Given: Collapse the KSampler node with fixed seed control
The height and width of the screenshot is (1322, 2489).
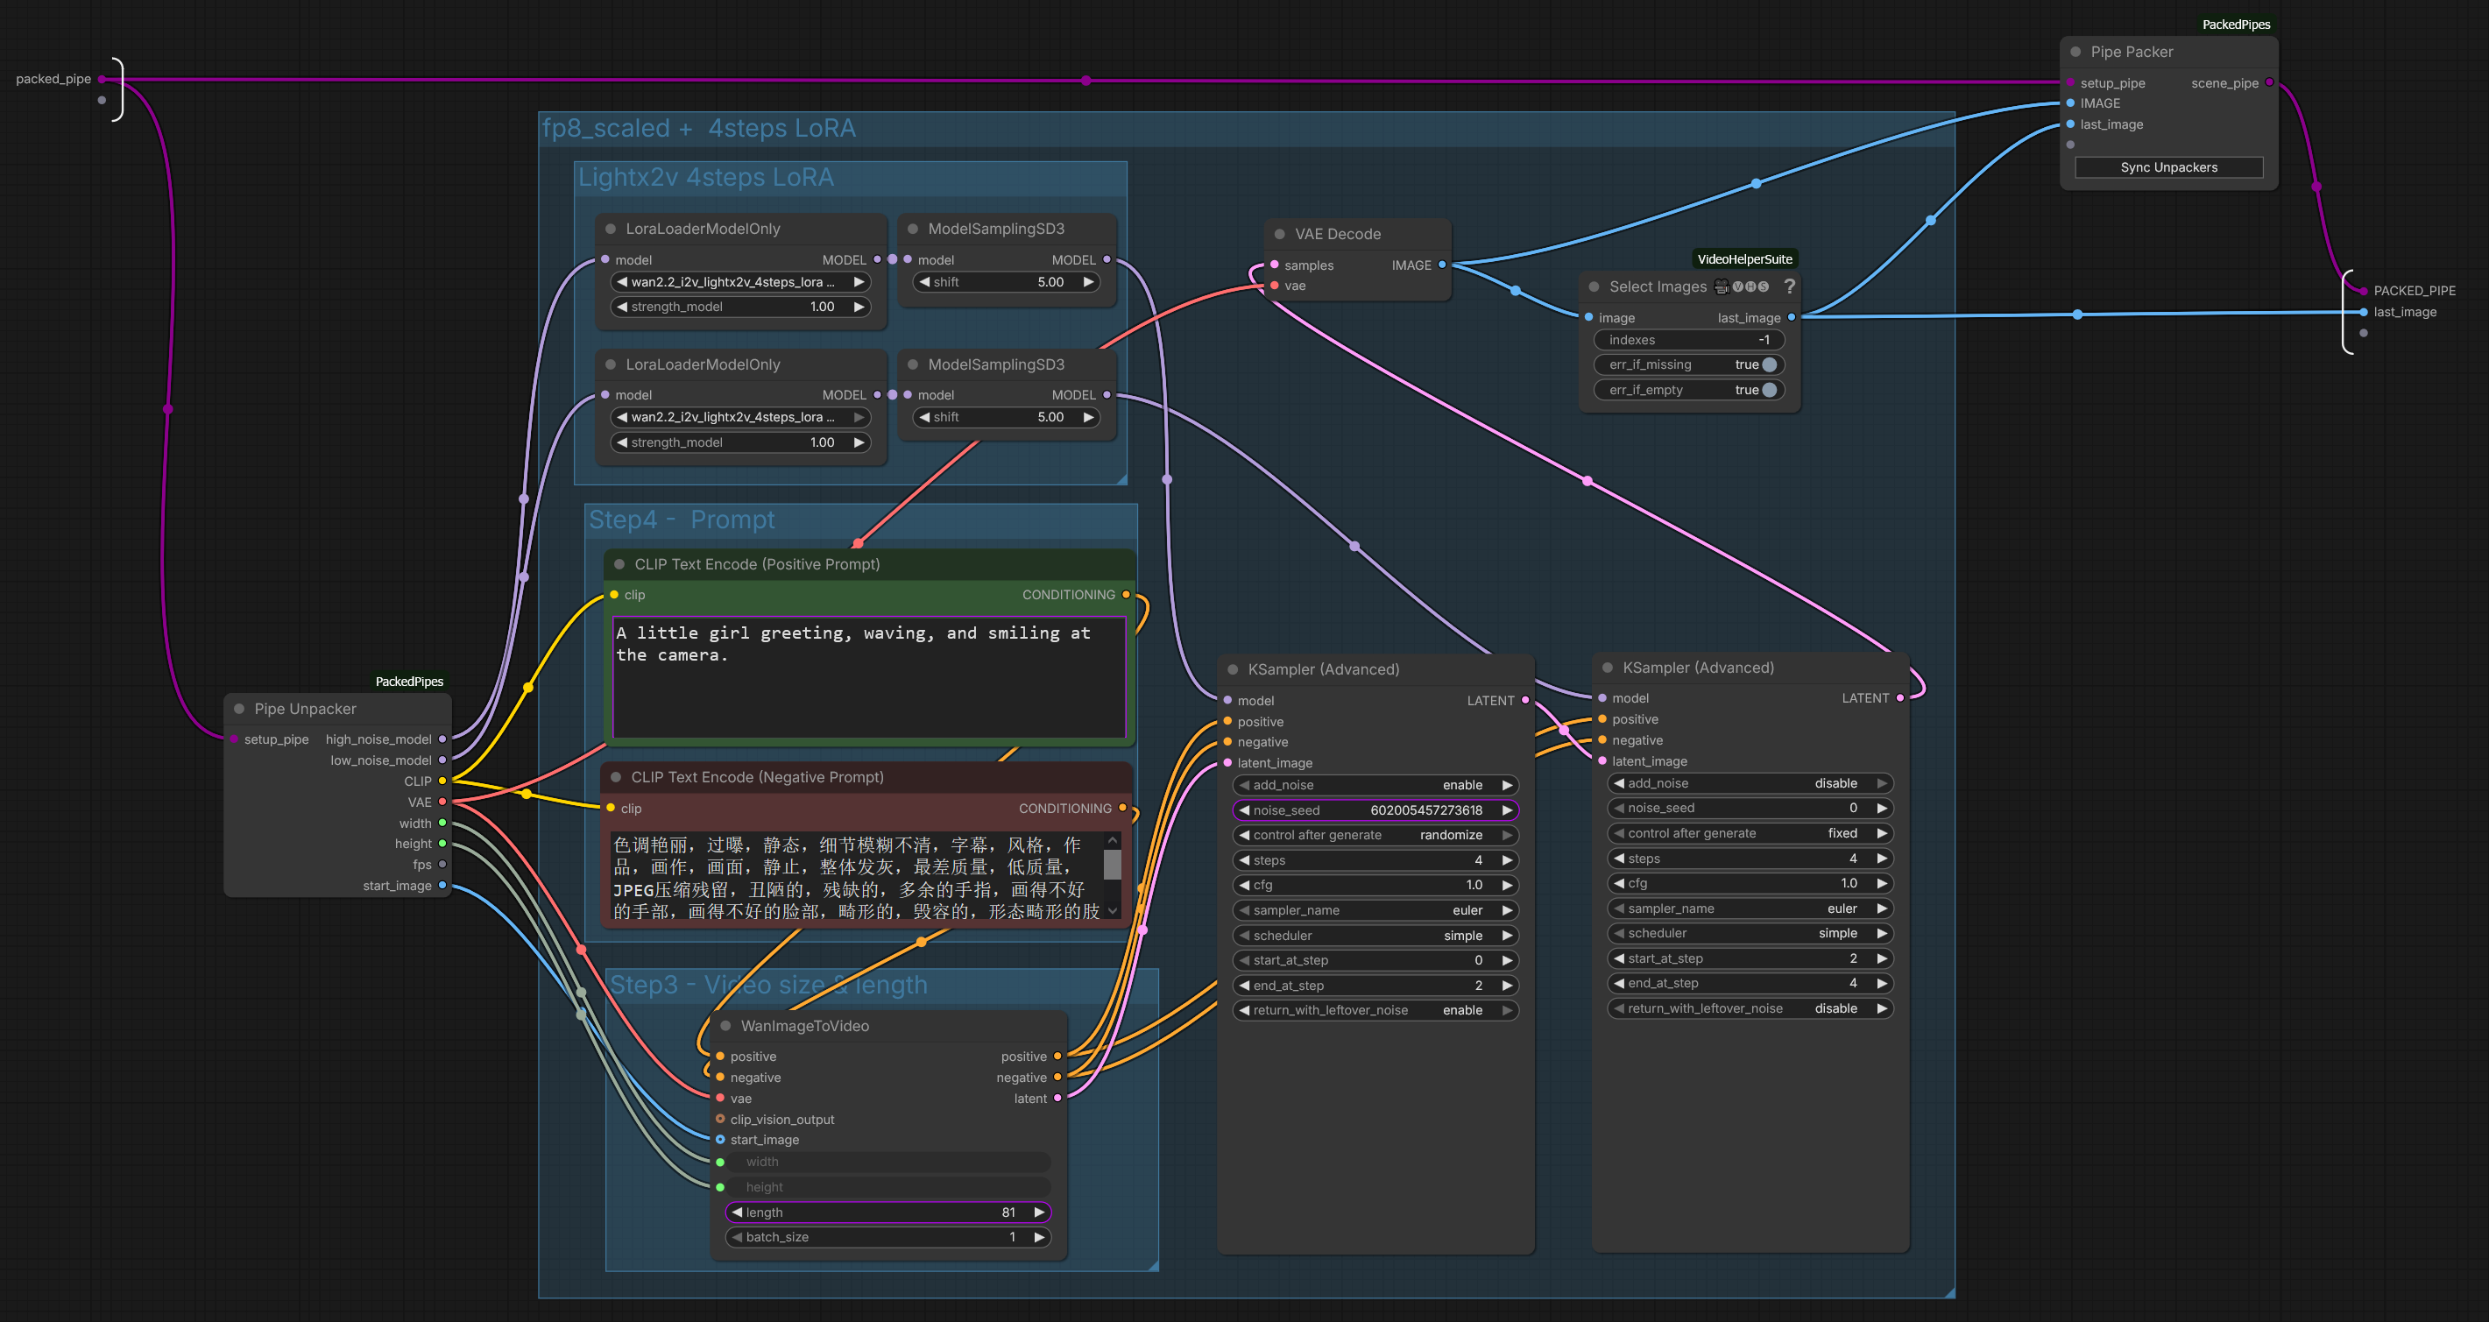Looking at the screenshot, I should click(1608, 668).
